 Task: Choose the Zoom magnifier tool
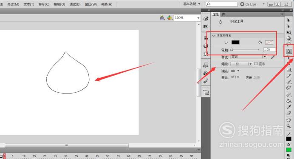pos(288,126)
